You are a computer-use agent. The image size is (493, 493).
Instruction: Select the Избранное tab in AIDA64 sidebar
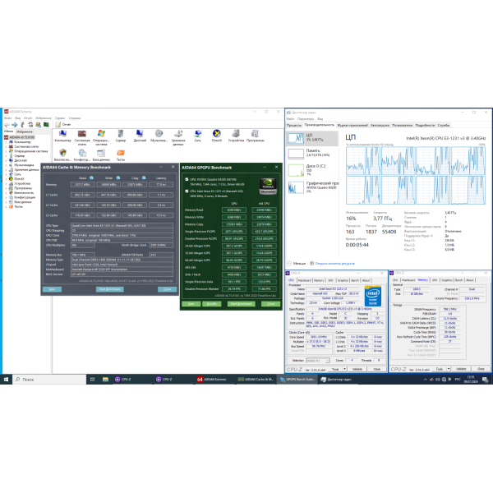[x=24, y=131]
